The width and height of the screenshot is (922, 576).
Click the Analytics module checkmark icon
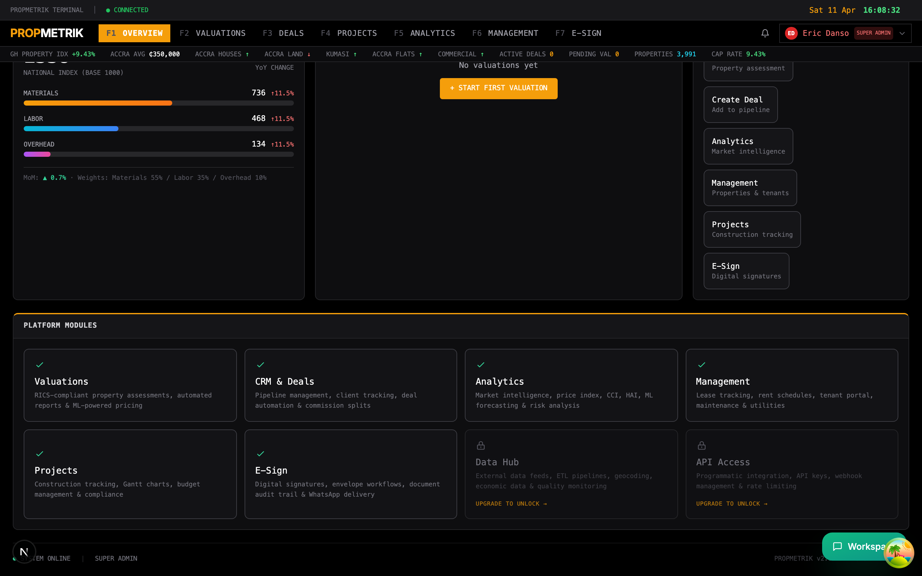coord(481,364)
